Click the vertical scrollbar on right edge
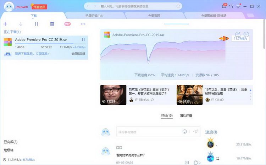Image resolution: width=266 pixels, height=165 pixels. click(x=264, y=34)
